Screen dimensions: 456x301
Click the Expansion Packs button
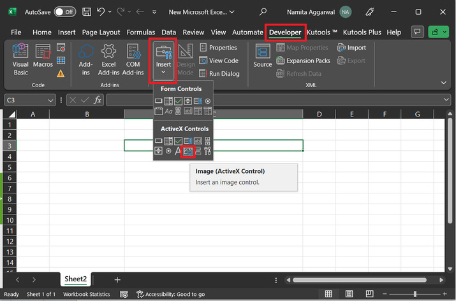pyautogui.click(x=303, y=60)
